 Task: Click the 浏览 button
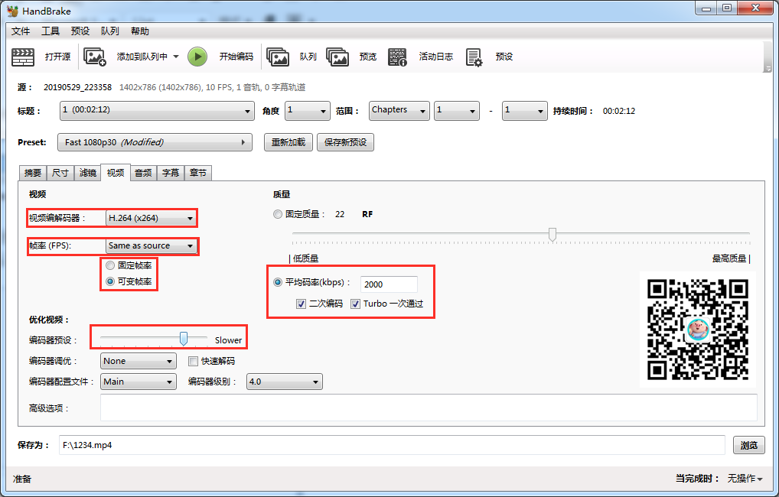click(x=748, y=445)
